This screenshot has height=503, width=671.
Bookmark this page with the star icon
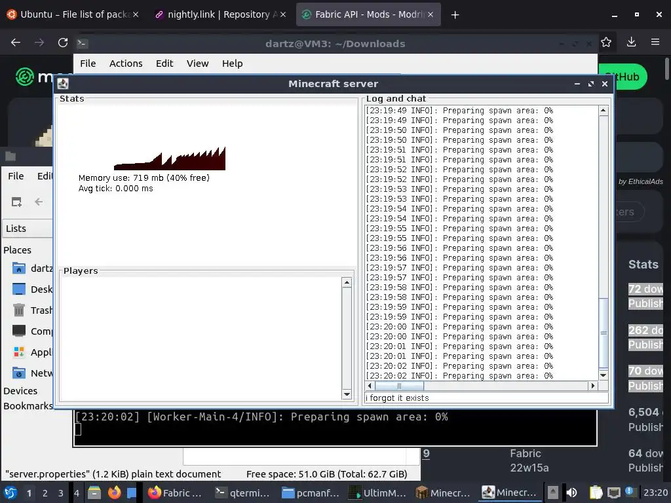(606, 42)
